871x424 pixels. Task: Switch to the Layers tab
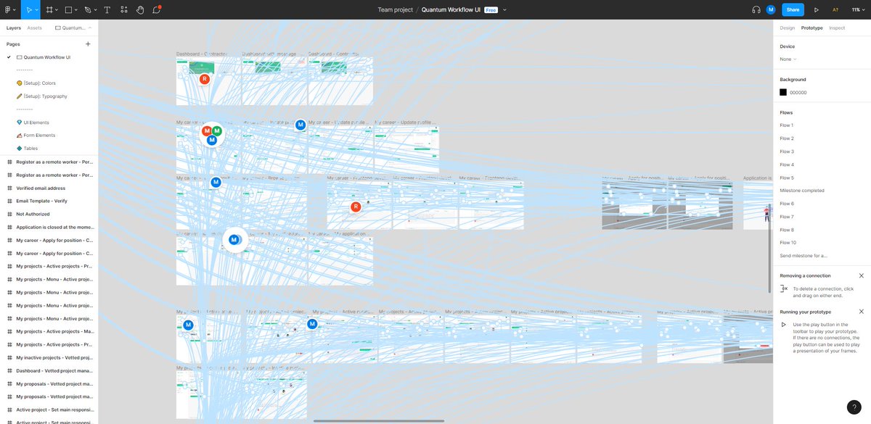14,28
